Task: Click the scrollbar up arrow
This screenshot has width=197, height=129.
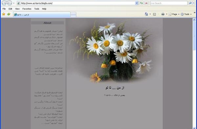Action: (194, 20)
